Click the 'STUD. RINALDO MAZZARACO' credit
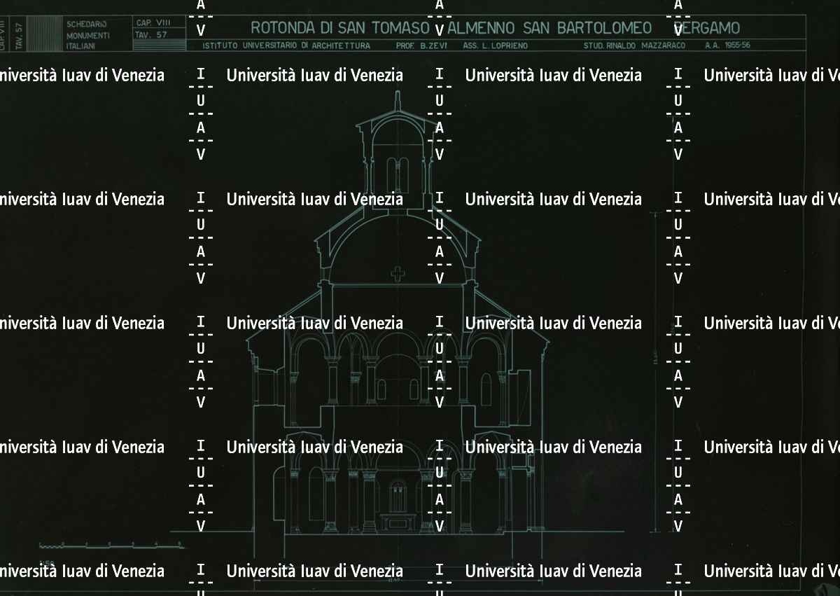Image resolution: width=840 pixels, height=596 pixels. (x=634, y=46)
